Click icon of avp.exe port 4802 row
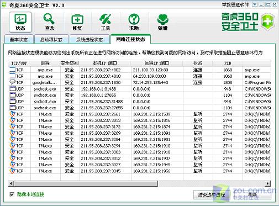The image size is (279, 206). (x=12, y=70)
